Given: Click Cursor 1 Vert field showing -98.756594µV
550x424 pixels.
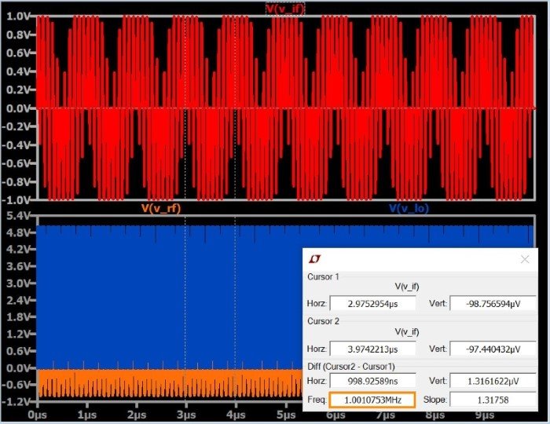Looking at the screenshot, I should click(x=493, y=303).
